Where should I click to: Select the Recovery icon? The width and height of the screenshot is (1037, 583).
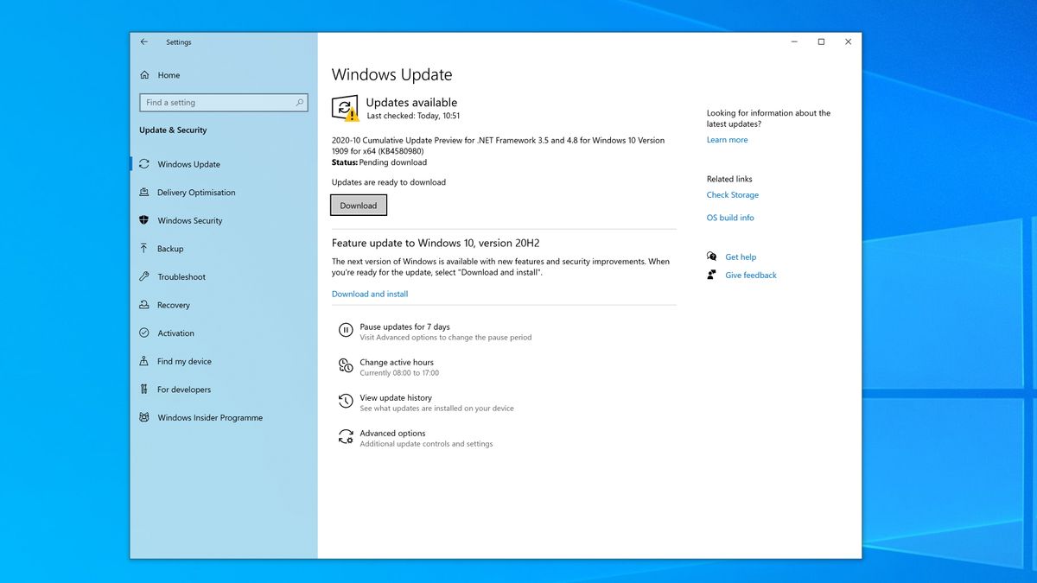[145, 305]
